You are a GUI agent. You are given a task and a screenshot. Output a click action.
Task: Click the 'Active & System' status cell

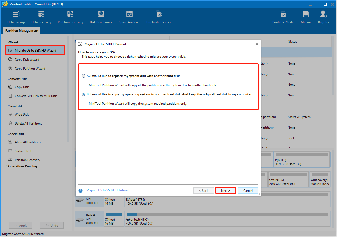point(299,117)
